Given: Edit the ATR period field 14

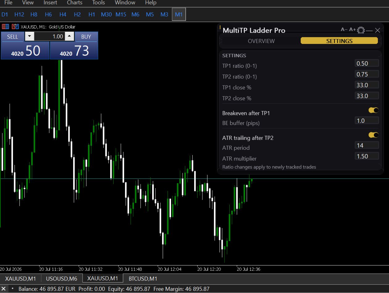Looking at the screenshot, I should click(367, 145).
